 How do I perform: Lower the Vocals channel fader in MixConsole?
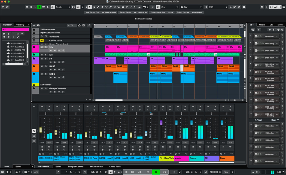[176, 123]
